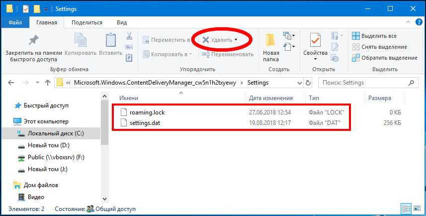
Task: Click the Edit icon in the Открыть group
Action: pos(335,47)
